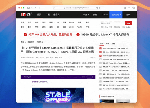Open headline 19999 元起华为 Mate XT
The image size is (150, 108).
pos(105,34)
